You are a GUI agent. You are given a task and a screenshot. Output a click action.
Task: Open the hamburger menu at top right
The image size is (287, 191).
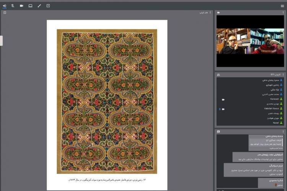(282, 6)
